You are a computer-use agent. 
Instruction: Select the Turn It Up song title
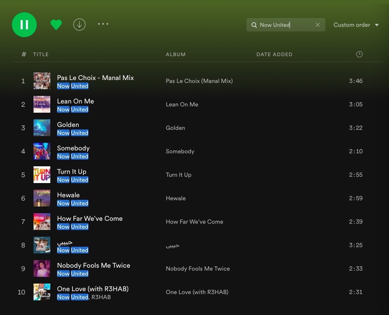point(72,171)
